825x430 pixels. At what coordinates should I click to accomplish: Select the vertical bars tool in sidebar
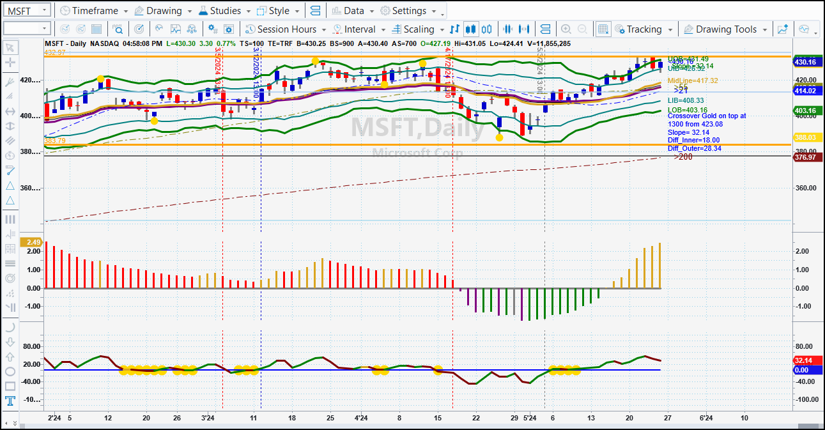[10, 219]
